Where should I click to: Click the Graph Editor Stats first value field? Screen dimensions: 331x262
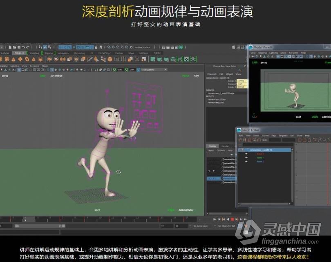click(275, 140)
